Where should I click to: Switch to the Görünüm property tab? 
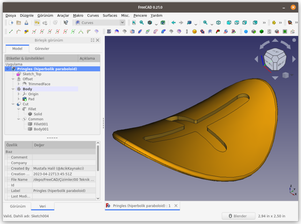click(x=18, y=206)
